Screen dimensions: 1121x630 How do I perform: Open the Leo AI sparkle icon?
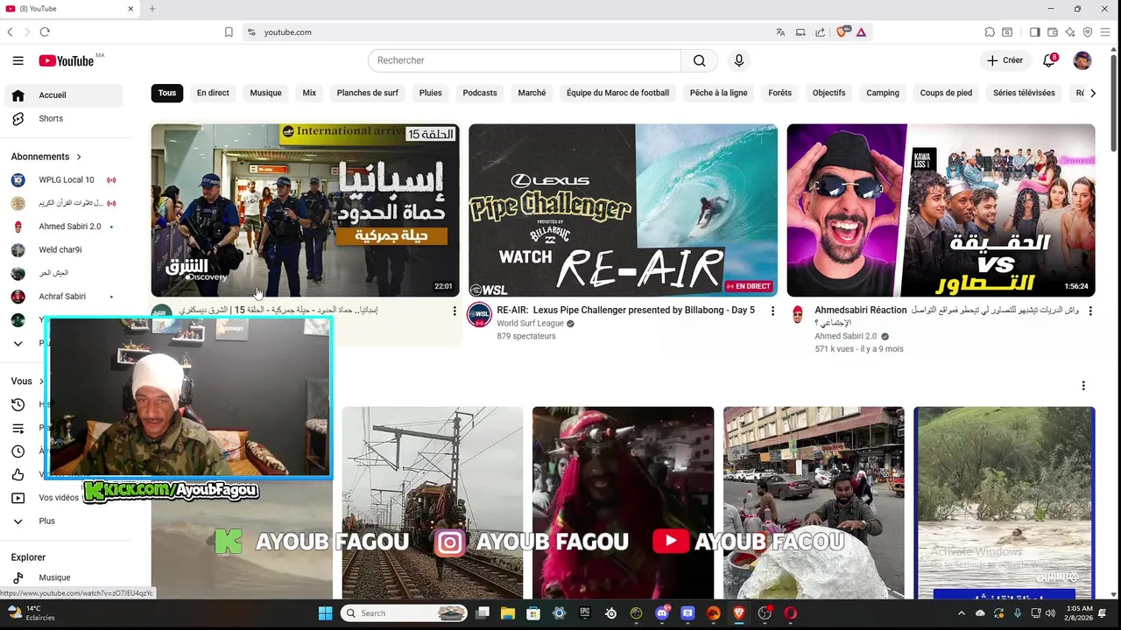(1070, 32)
